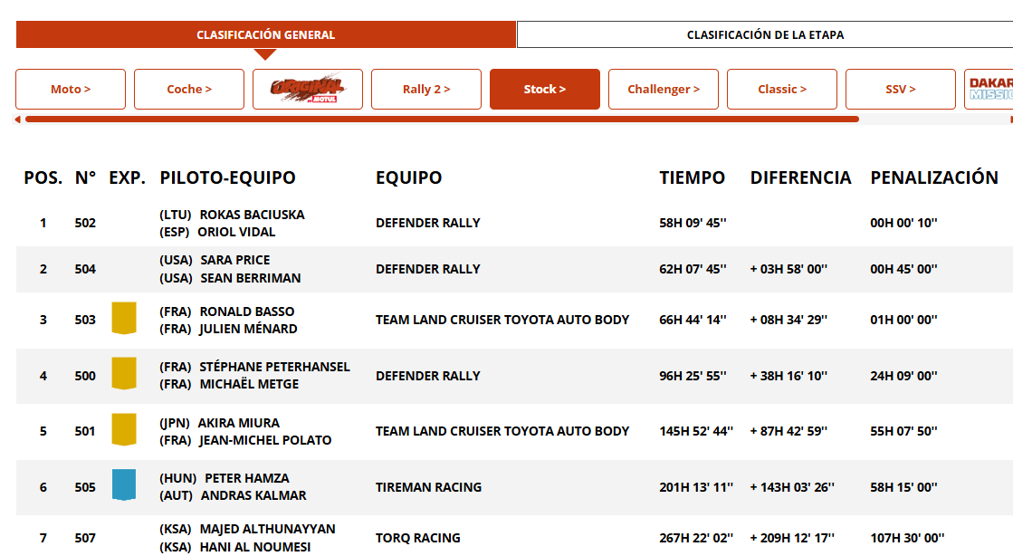This screenshot has width=1013, height=556.
Task: Select co-driver Michaël Metge
Action: [x=249, y=384]
